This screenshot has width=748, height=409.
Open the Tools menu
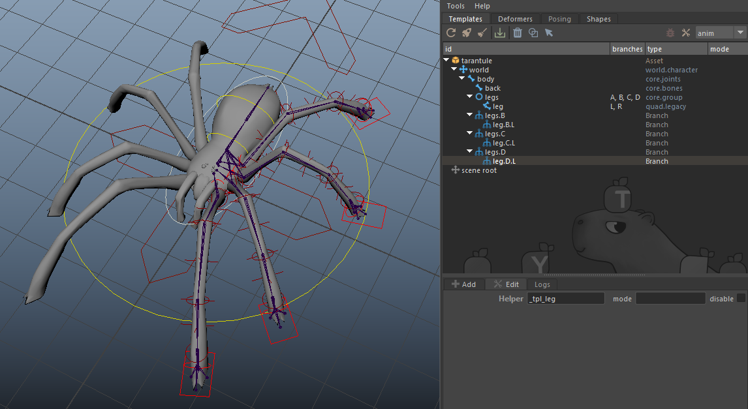(x=456, y=6)
